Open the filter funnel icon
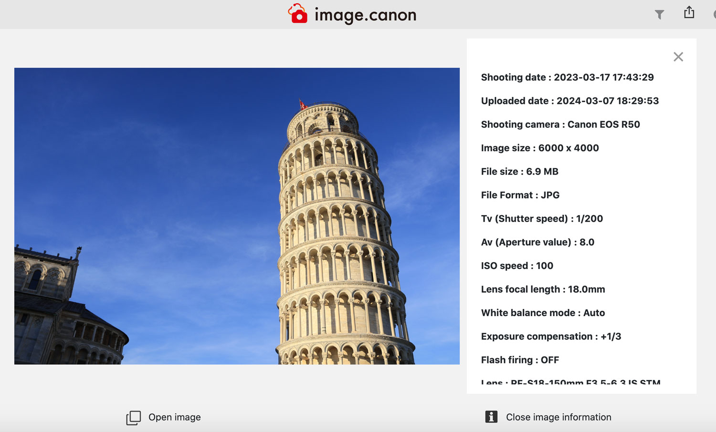Screen dimensions: 716x432 [x=659, y=15]
